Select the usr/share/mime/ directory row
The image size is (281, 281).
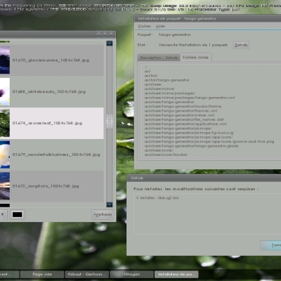159,89
